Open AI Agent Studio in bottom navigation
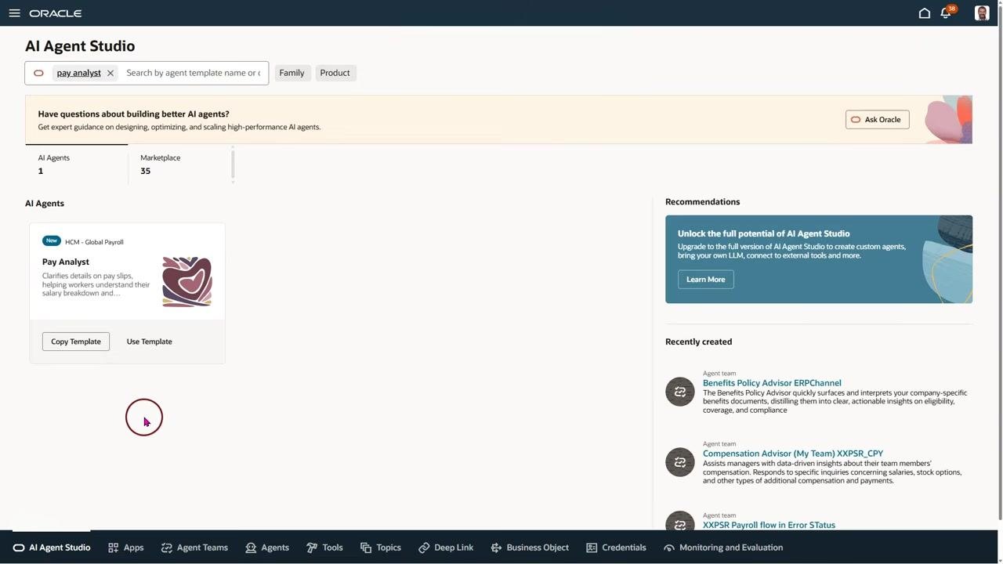The image size is (1003, 564). (x=52, y=548)
